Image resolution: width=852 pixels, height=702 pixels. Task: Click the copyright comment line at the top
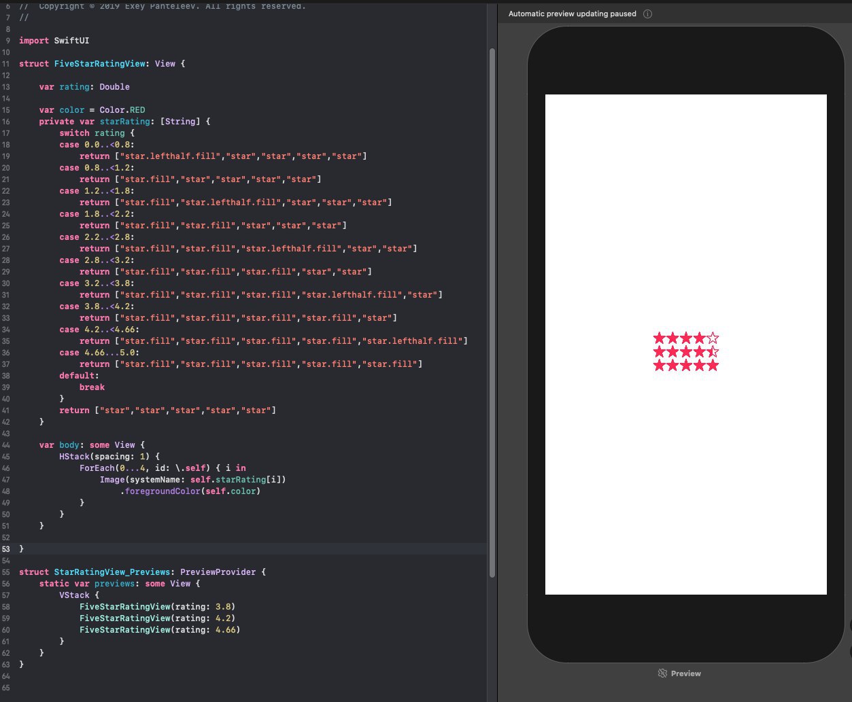(x=163, y=6)
